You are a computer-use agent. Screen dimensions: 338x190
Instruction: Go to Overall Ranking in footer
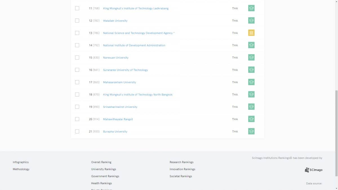101,162
